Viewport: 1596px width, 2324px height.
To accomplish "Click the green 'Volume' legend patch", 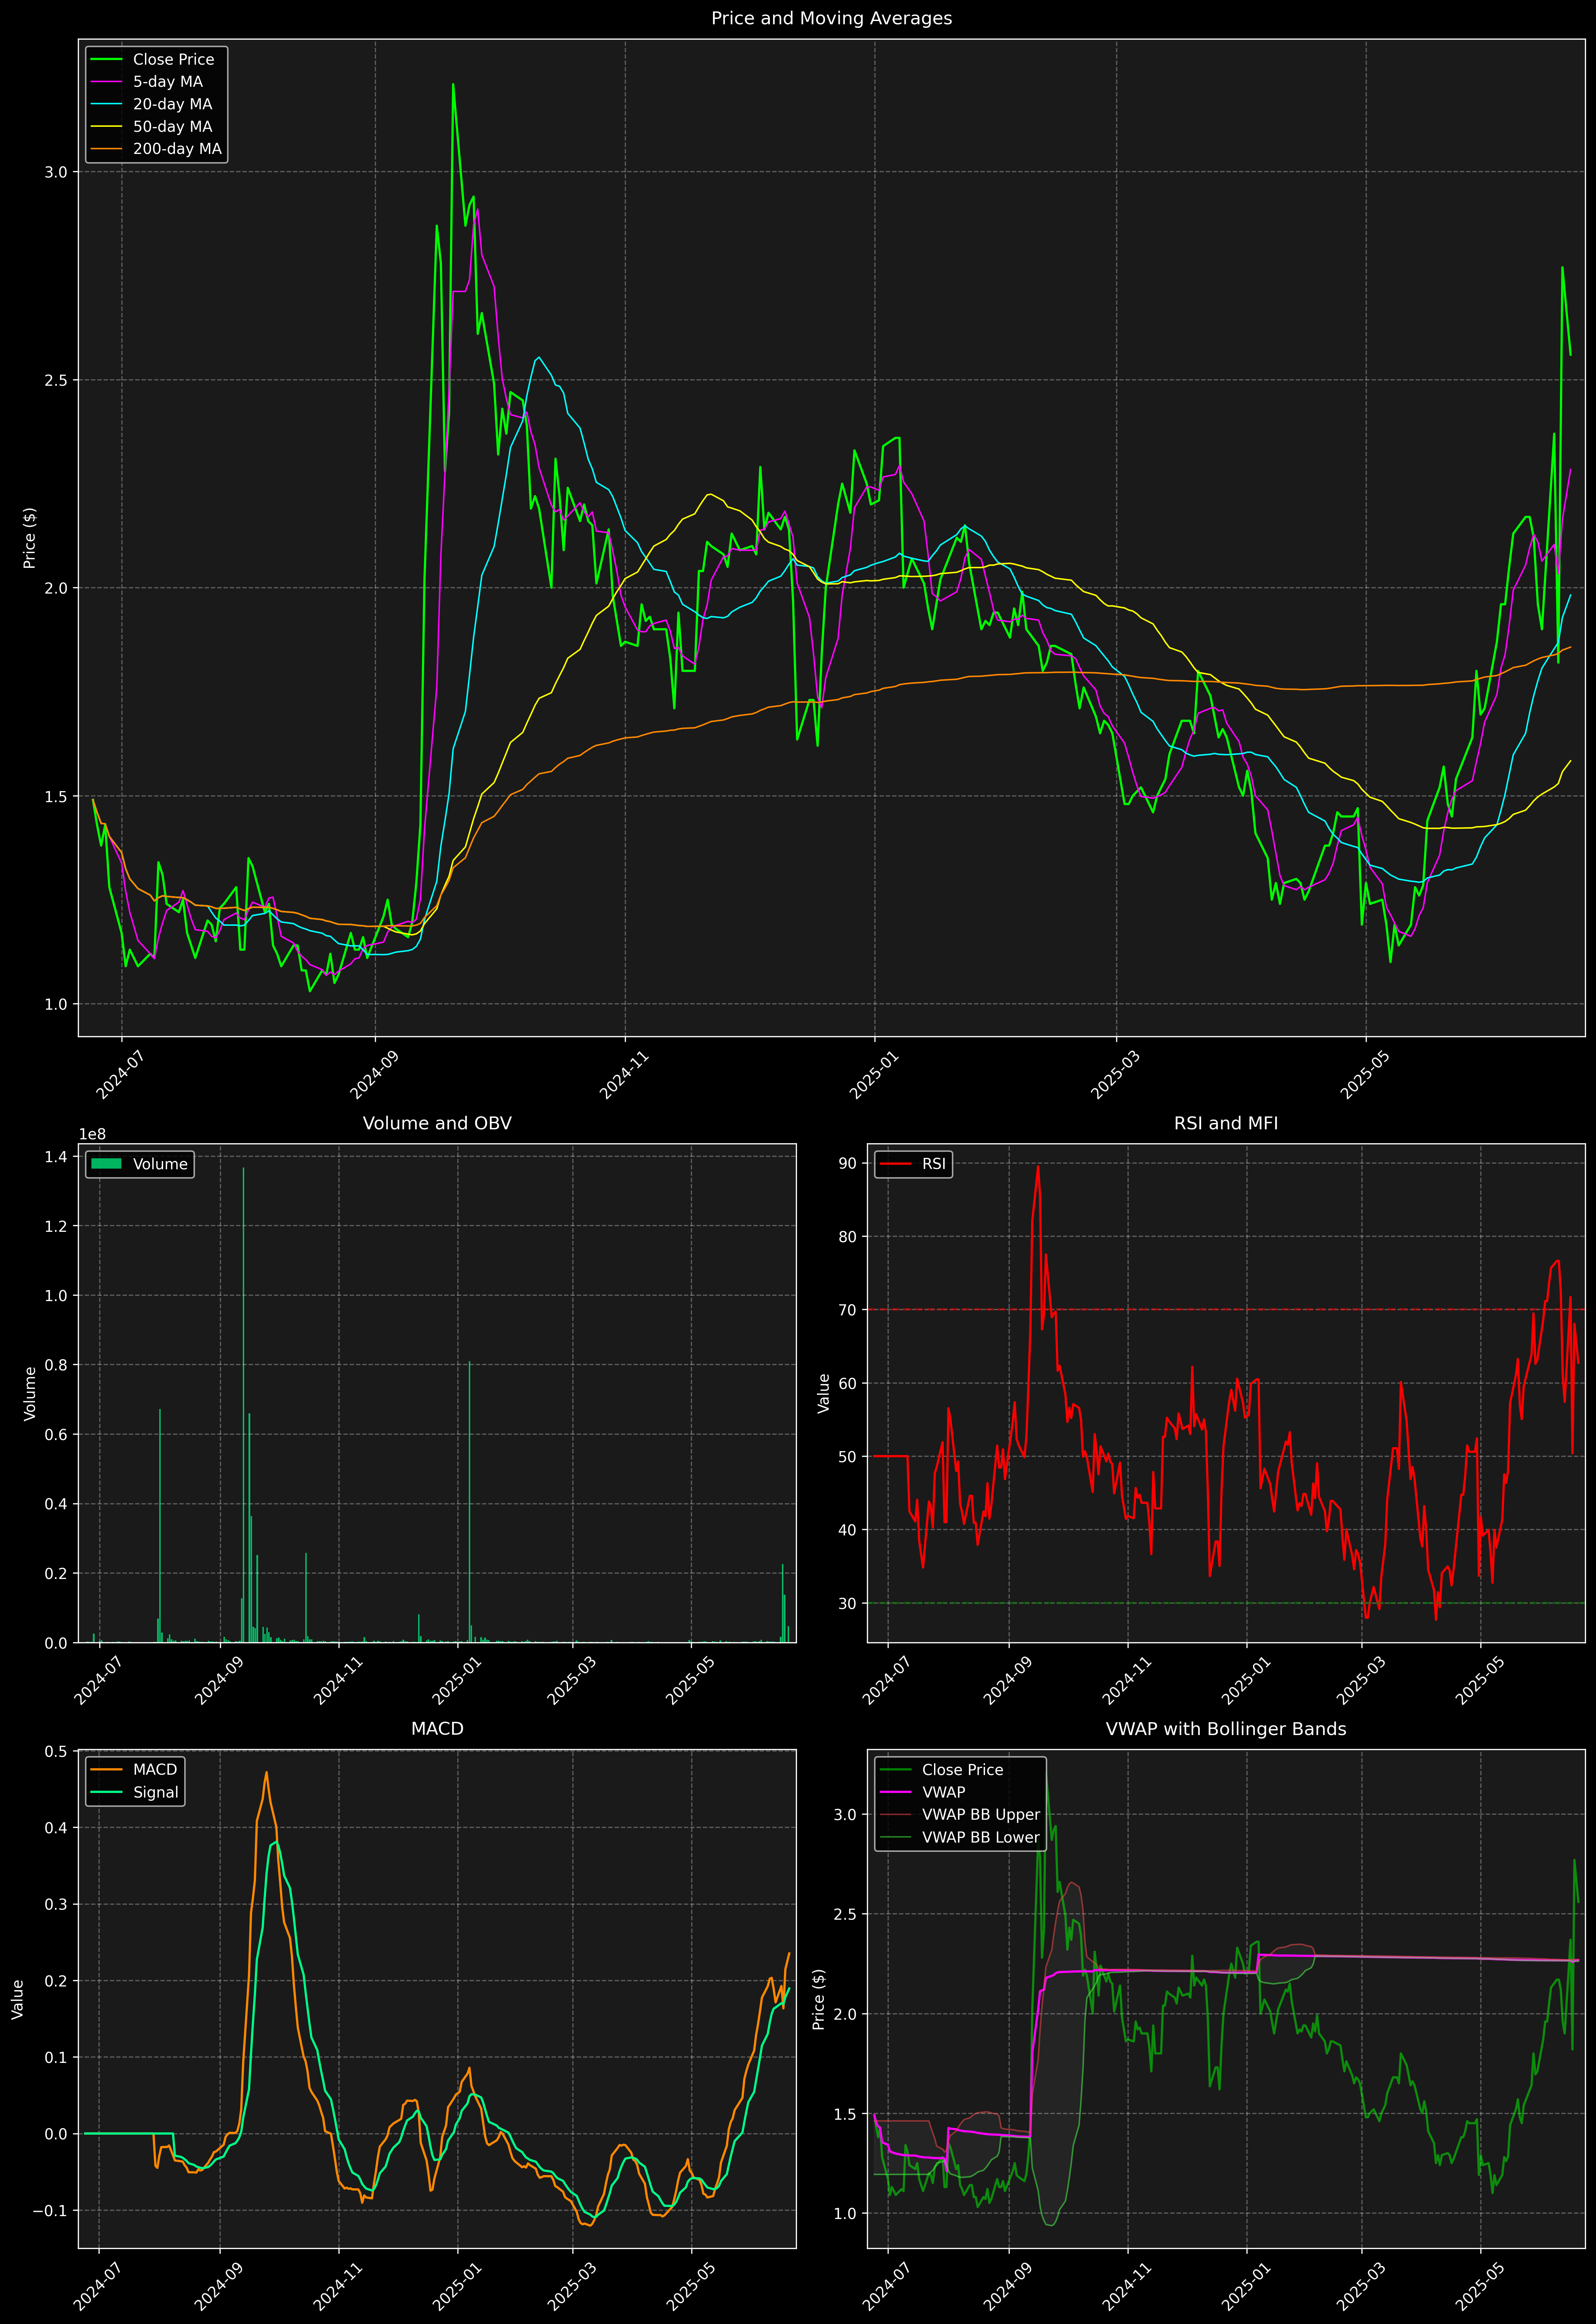I will coord(106,1164).
